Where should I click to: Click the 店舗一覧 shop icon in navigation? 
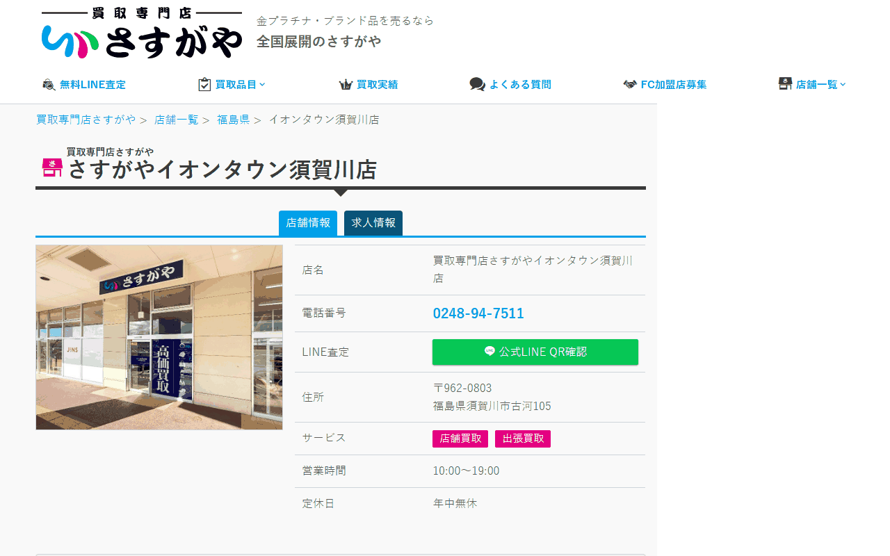[786, 84]
